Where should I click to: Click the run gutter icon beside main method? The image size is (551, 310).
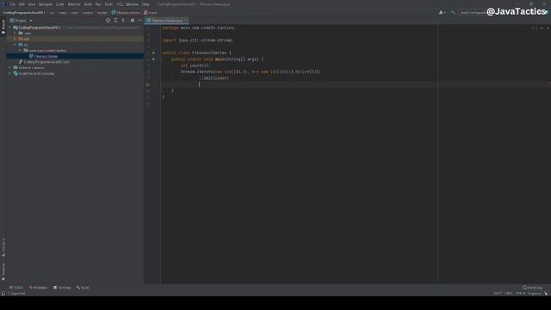tap(153, 59)
